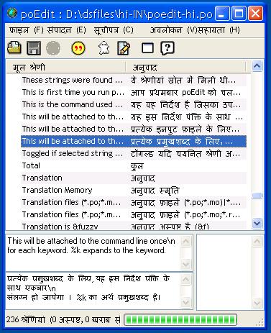Screen dimensions: 271x333
Task: Open the फ़ाइल (F) menu
Action: click(x=27, y=30)
